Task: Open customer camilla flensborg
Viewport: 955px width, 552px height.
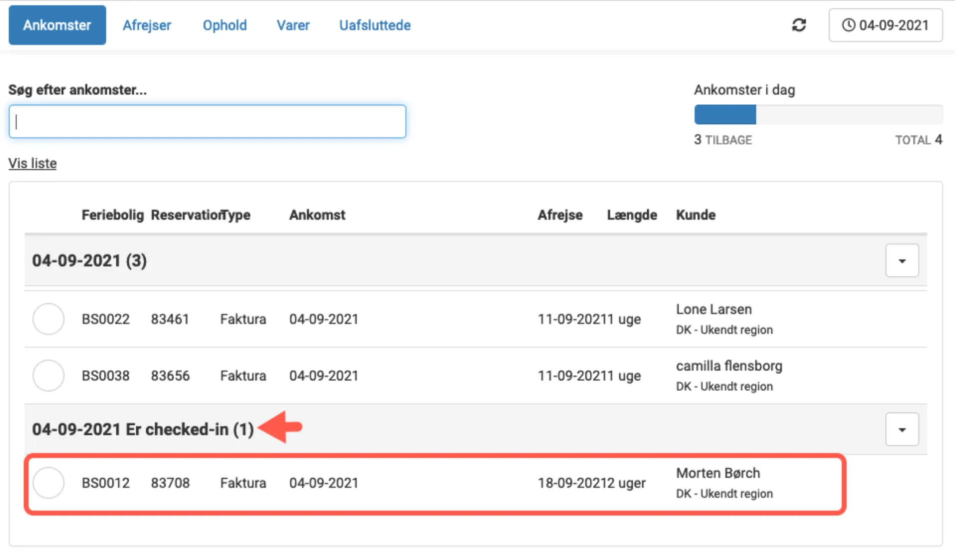Action: pyautogui.click(x=729, y=366)
